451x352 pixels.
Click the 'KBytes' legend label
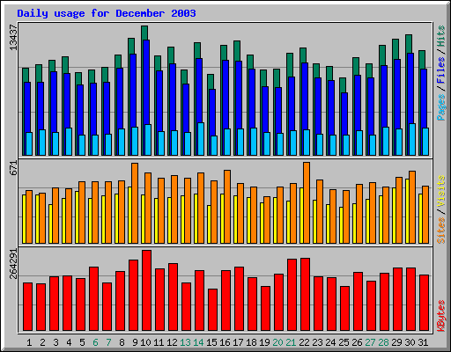point(441,316)
